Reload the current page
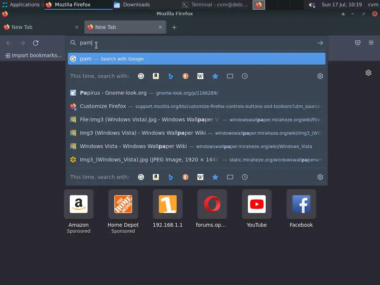380x285 pixels. (x=36, y=43)
